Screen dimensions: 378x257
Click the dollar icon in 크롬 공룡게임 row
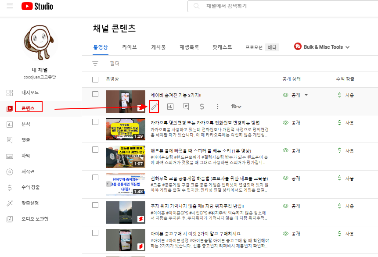[x=339, y=178]
